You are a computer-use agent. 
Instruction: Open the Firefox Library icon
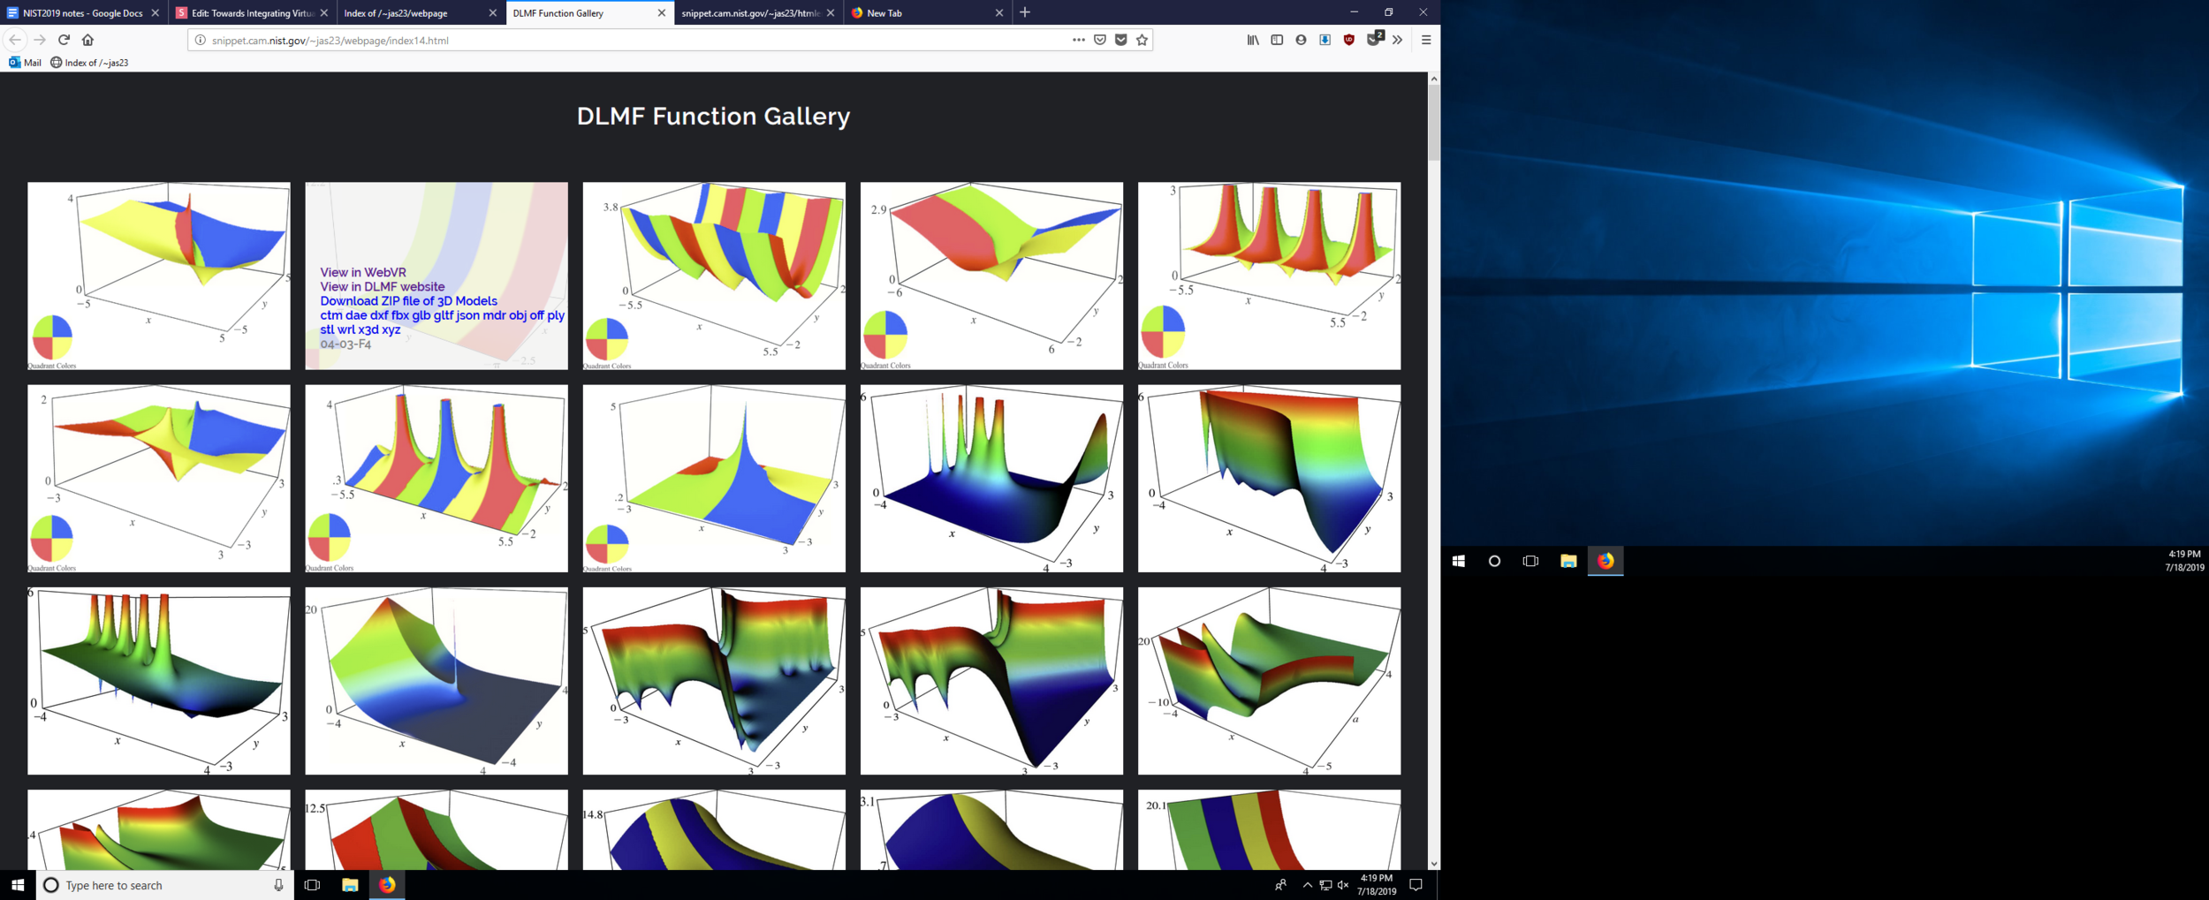tap(1253, 40)
